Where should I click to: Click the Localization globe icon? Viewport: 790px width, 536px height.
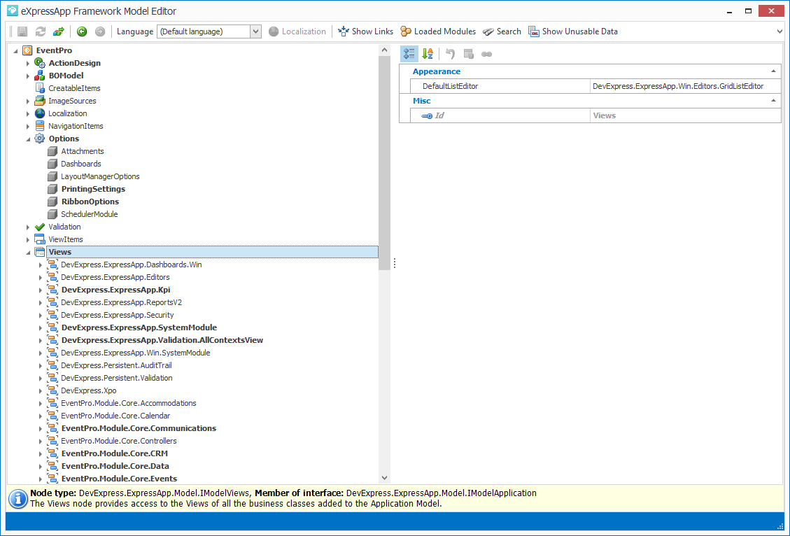point(40,113)
